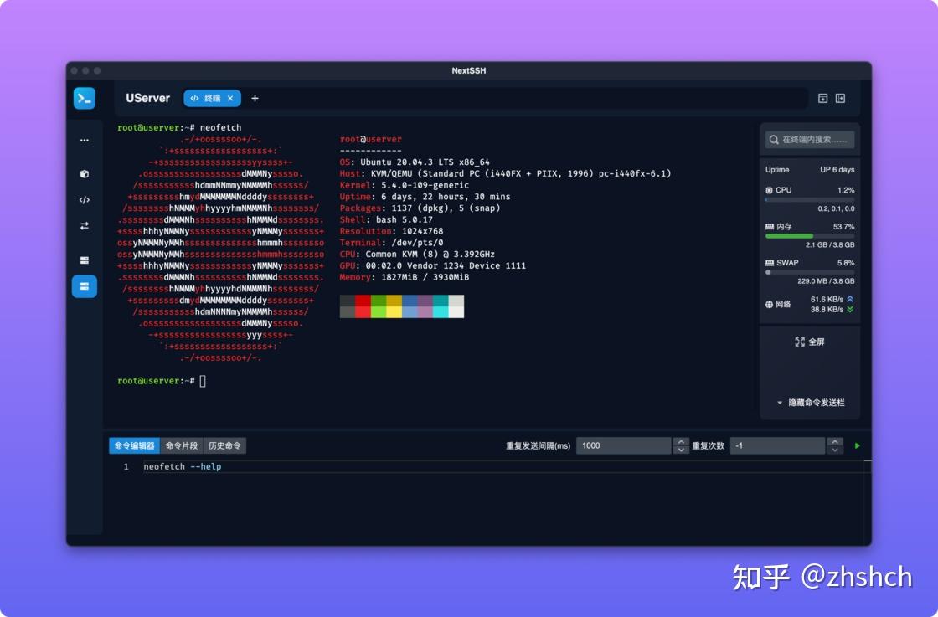The image size is (938, 617).
Task: Open the split-view layout icon near top right
Action: pyautogui.click(x=840, y=98)
